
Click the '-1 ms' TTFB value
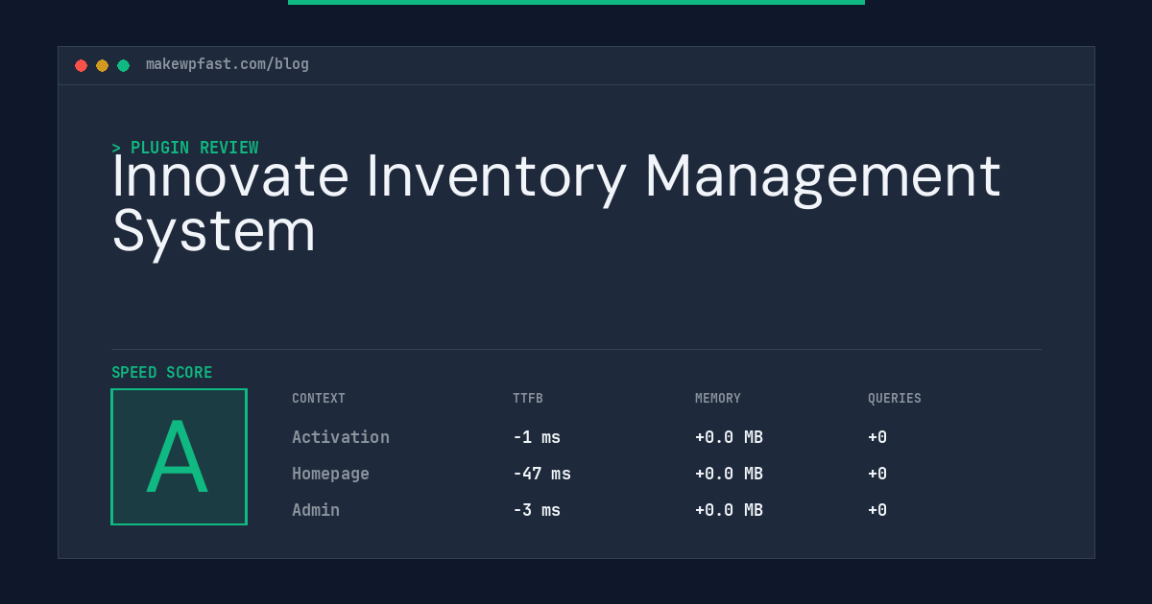pos(537,437)
